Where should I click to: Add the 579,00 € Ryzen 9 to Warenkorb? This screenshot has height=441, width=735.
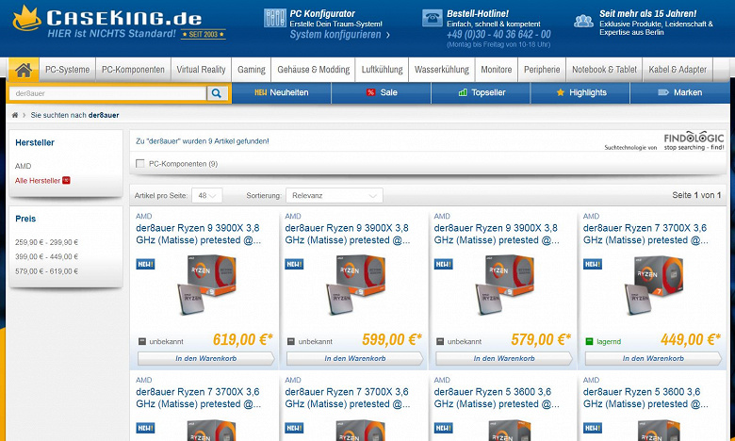pos(504,358)
